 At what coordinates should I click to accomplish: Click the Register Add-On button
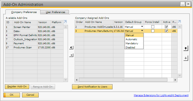pos(17,86)
